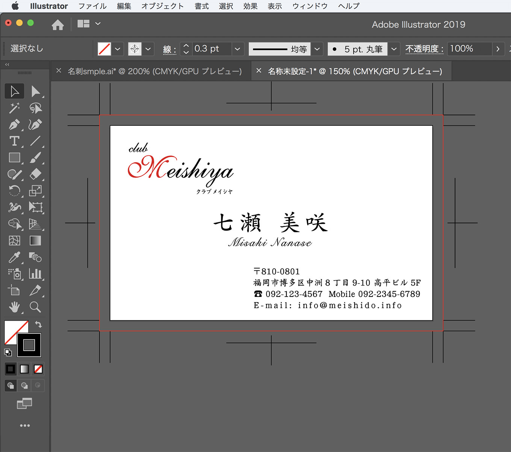
Task: Apply solid Color mode button
Action: tap(11, 369)
